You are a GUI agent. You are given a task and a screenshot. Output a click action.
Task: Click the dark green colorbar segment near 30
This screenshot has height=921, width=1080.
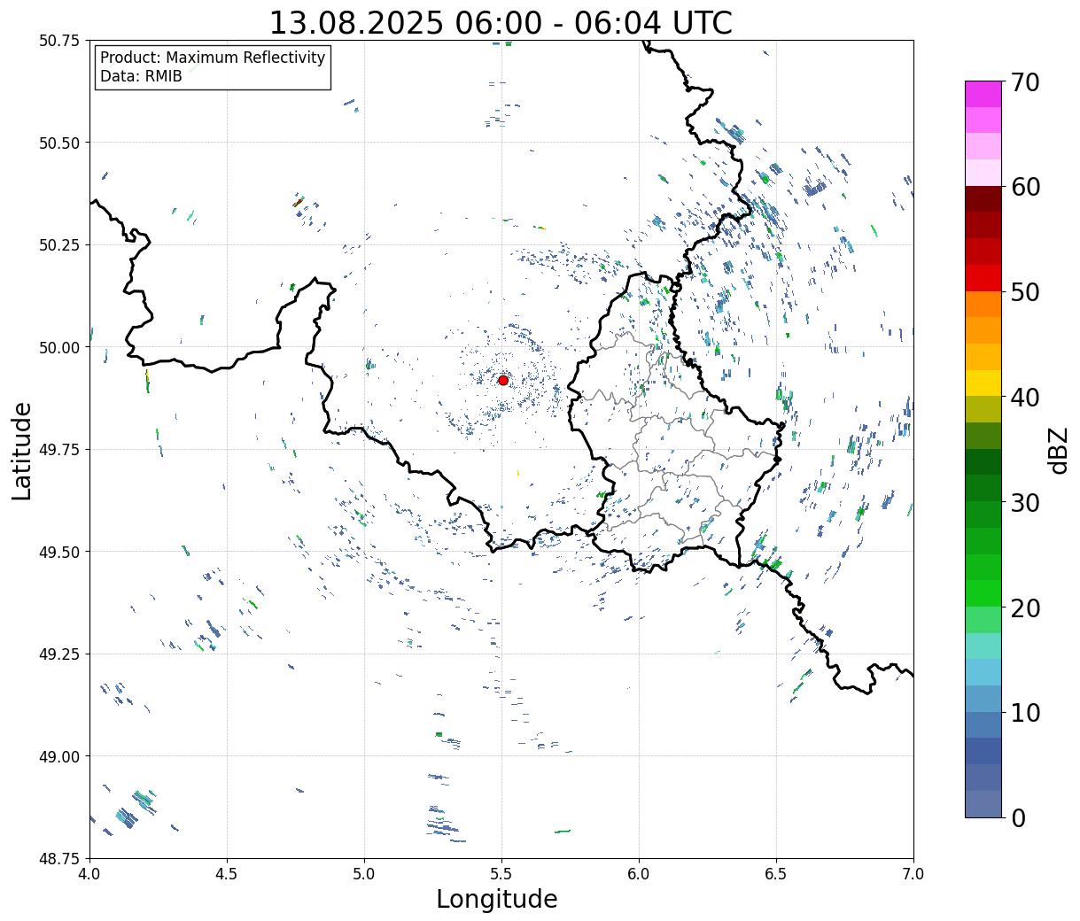pos(983,489)
